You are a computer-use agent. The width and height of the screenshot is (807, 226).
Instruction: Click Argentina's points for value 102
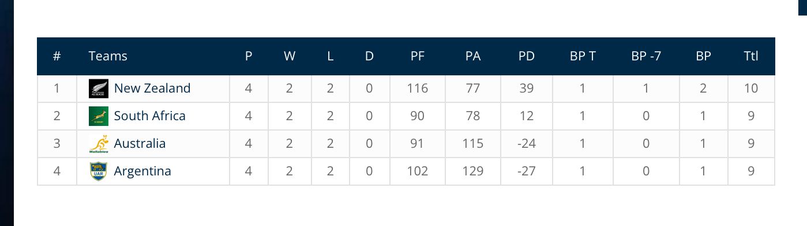(418, 171)
